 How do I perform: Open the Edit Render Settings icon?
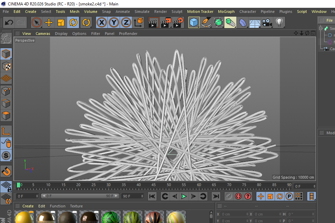point(178,22)
